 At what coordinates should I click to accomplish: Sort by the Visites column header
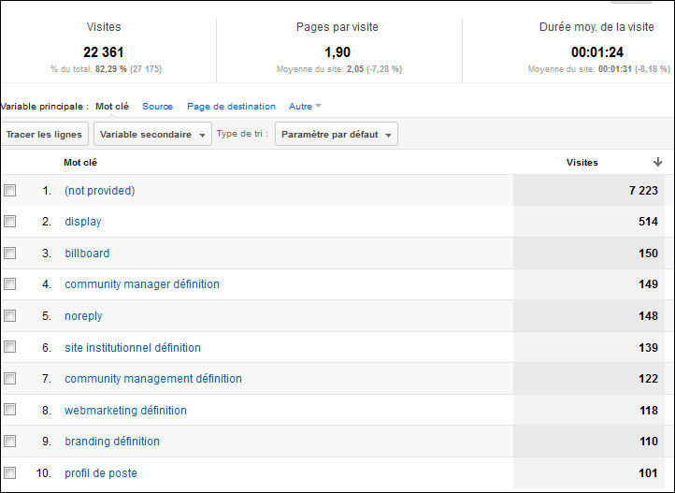pos(582,162)
